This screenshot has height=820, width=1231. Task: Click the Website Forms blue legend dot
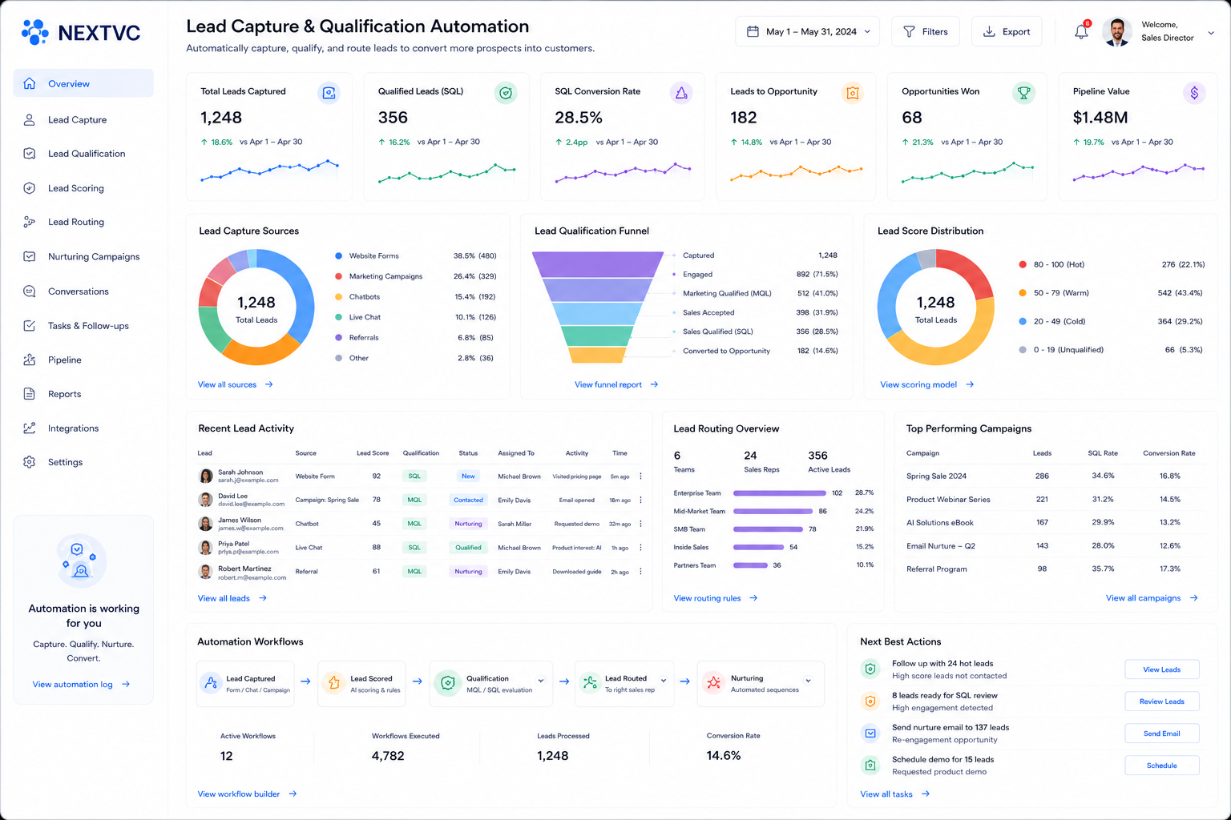pyautogui.click(x=339, y=255)
